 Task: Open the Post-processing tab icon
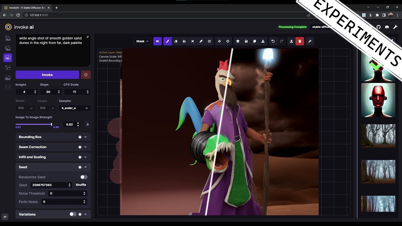8,78
